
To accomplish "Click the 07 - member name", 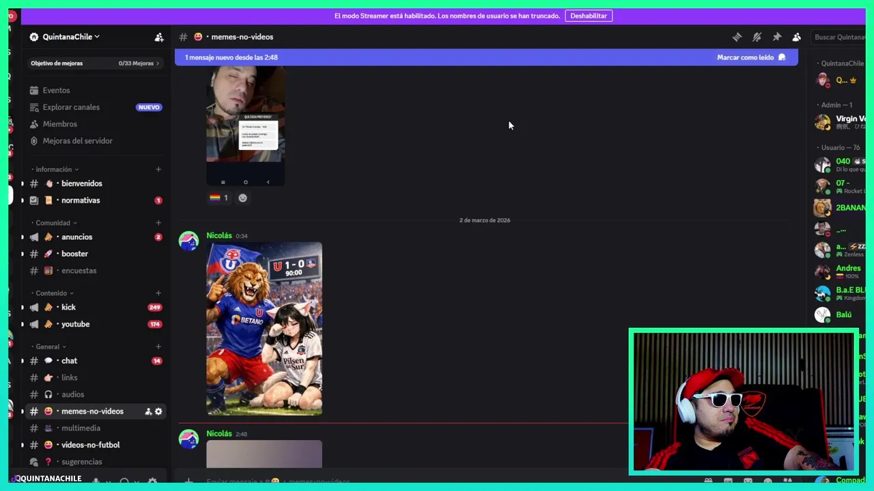I will tap(843, 183).
